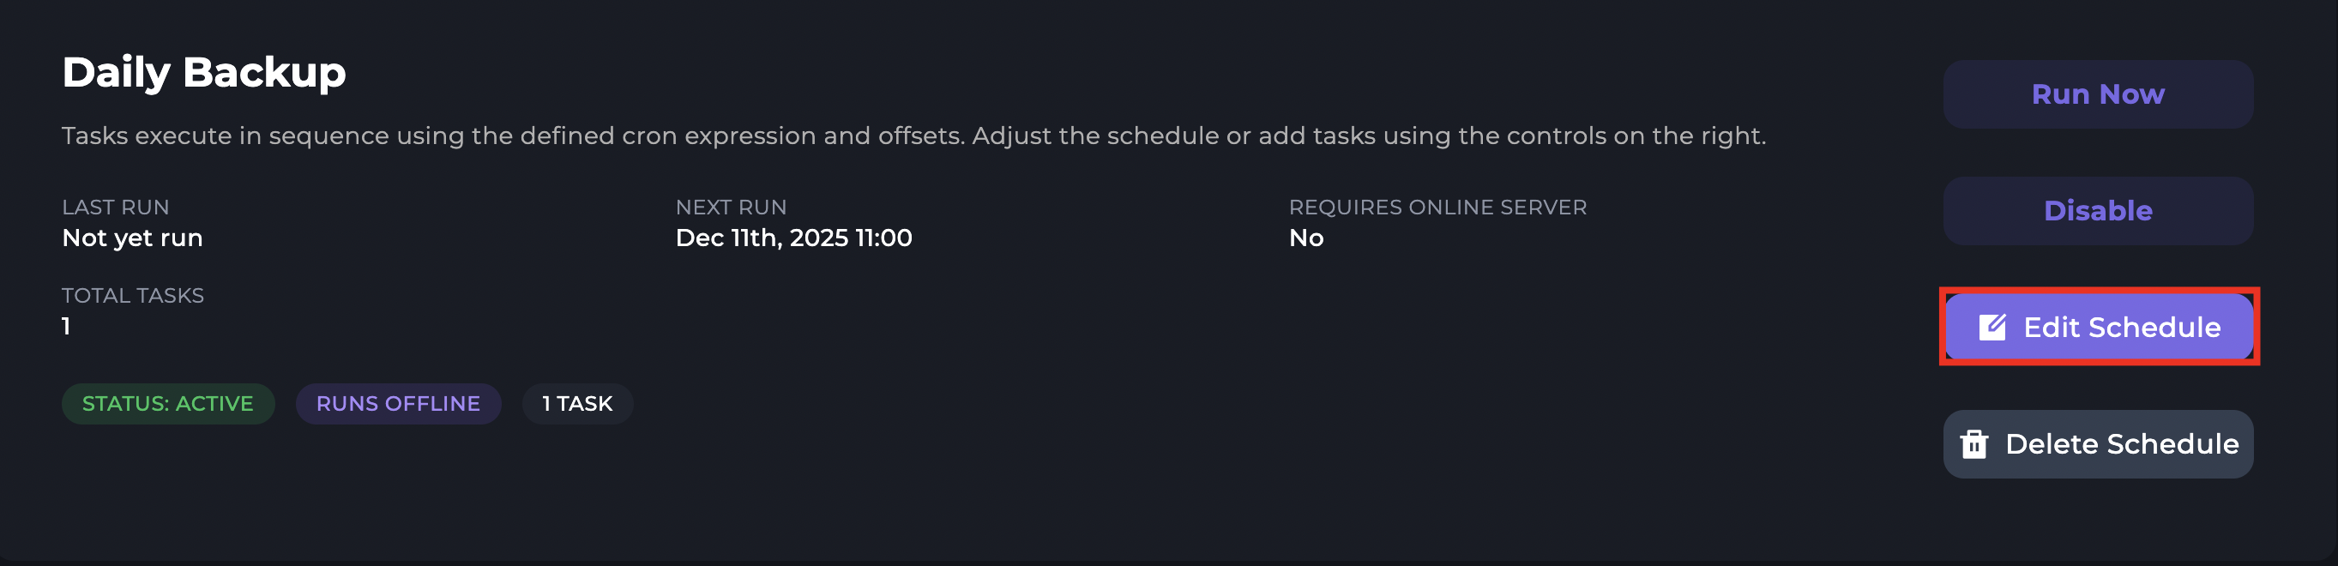Viewport: 2338px width, 566px height.
Task: Click the Dec 11th, 2025 11:00 date
Action: (793, 238)
